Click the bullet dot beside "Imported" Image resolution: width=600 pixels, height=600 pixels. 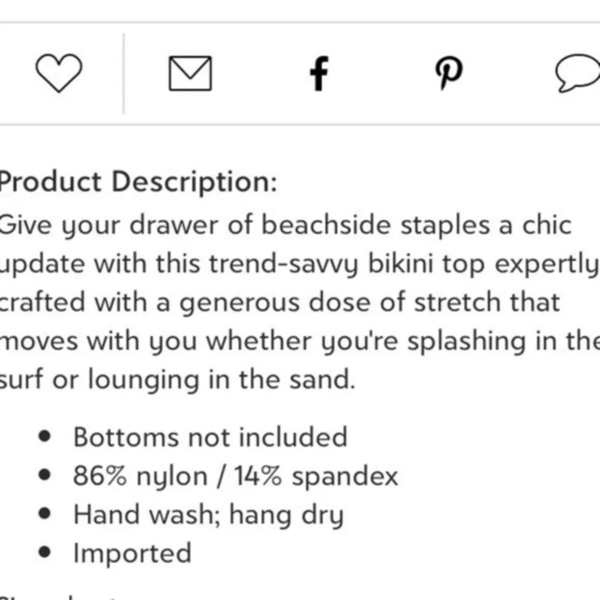point(43,553)
